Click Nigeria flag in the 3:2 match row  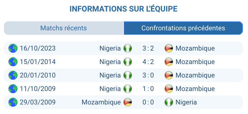point(128,48)
